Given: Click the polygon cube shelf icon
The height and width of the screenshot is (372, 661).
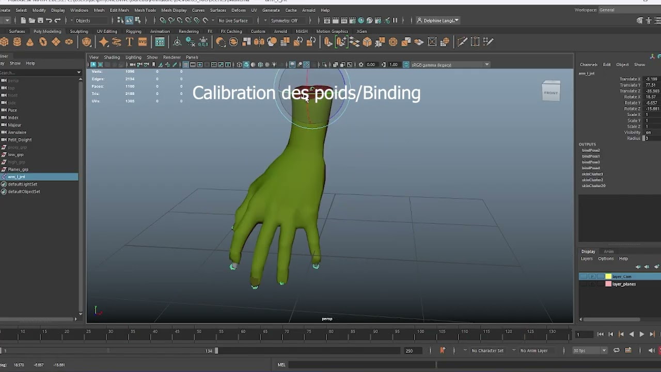Looking at the screenshot, I should tap(4, 42).
